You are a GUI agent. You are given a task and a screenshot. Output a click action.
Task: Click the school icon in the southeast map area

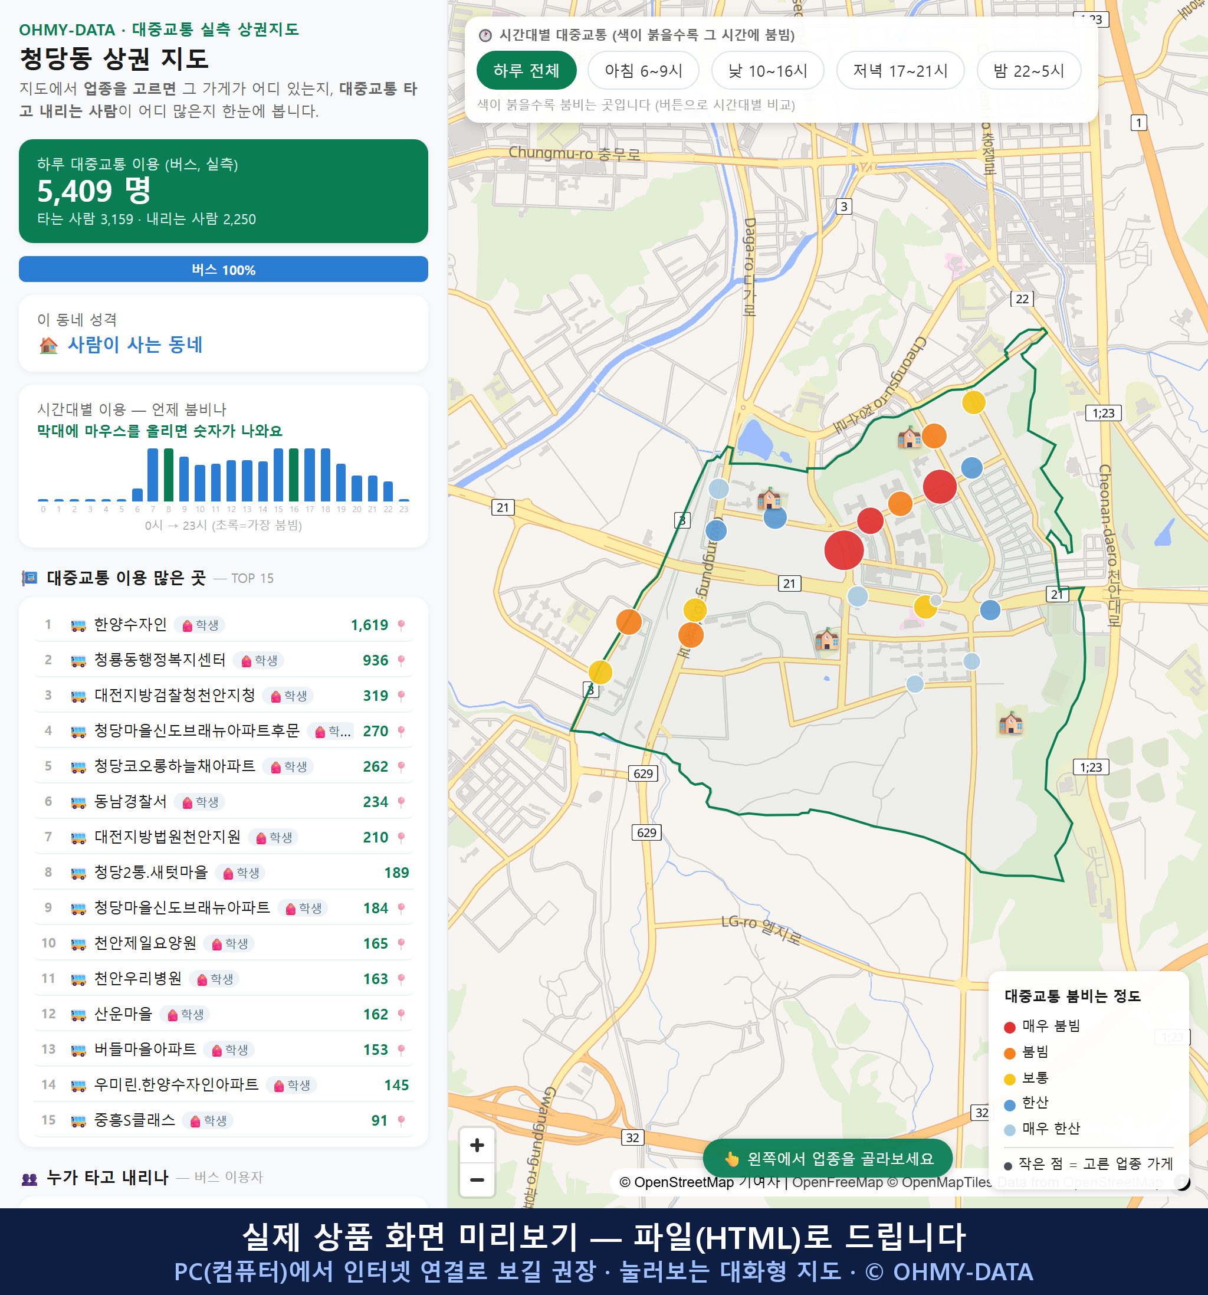coord(1010,722)
